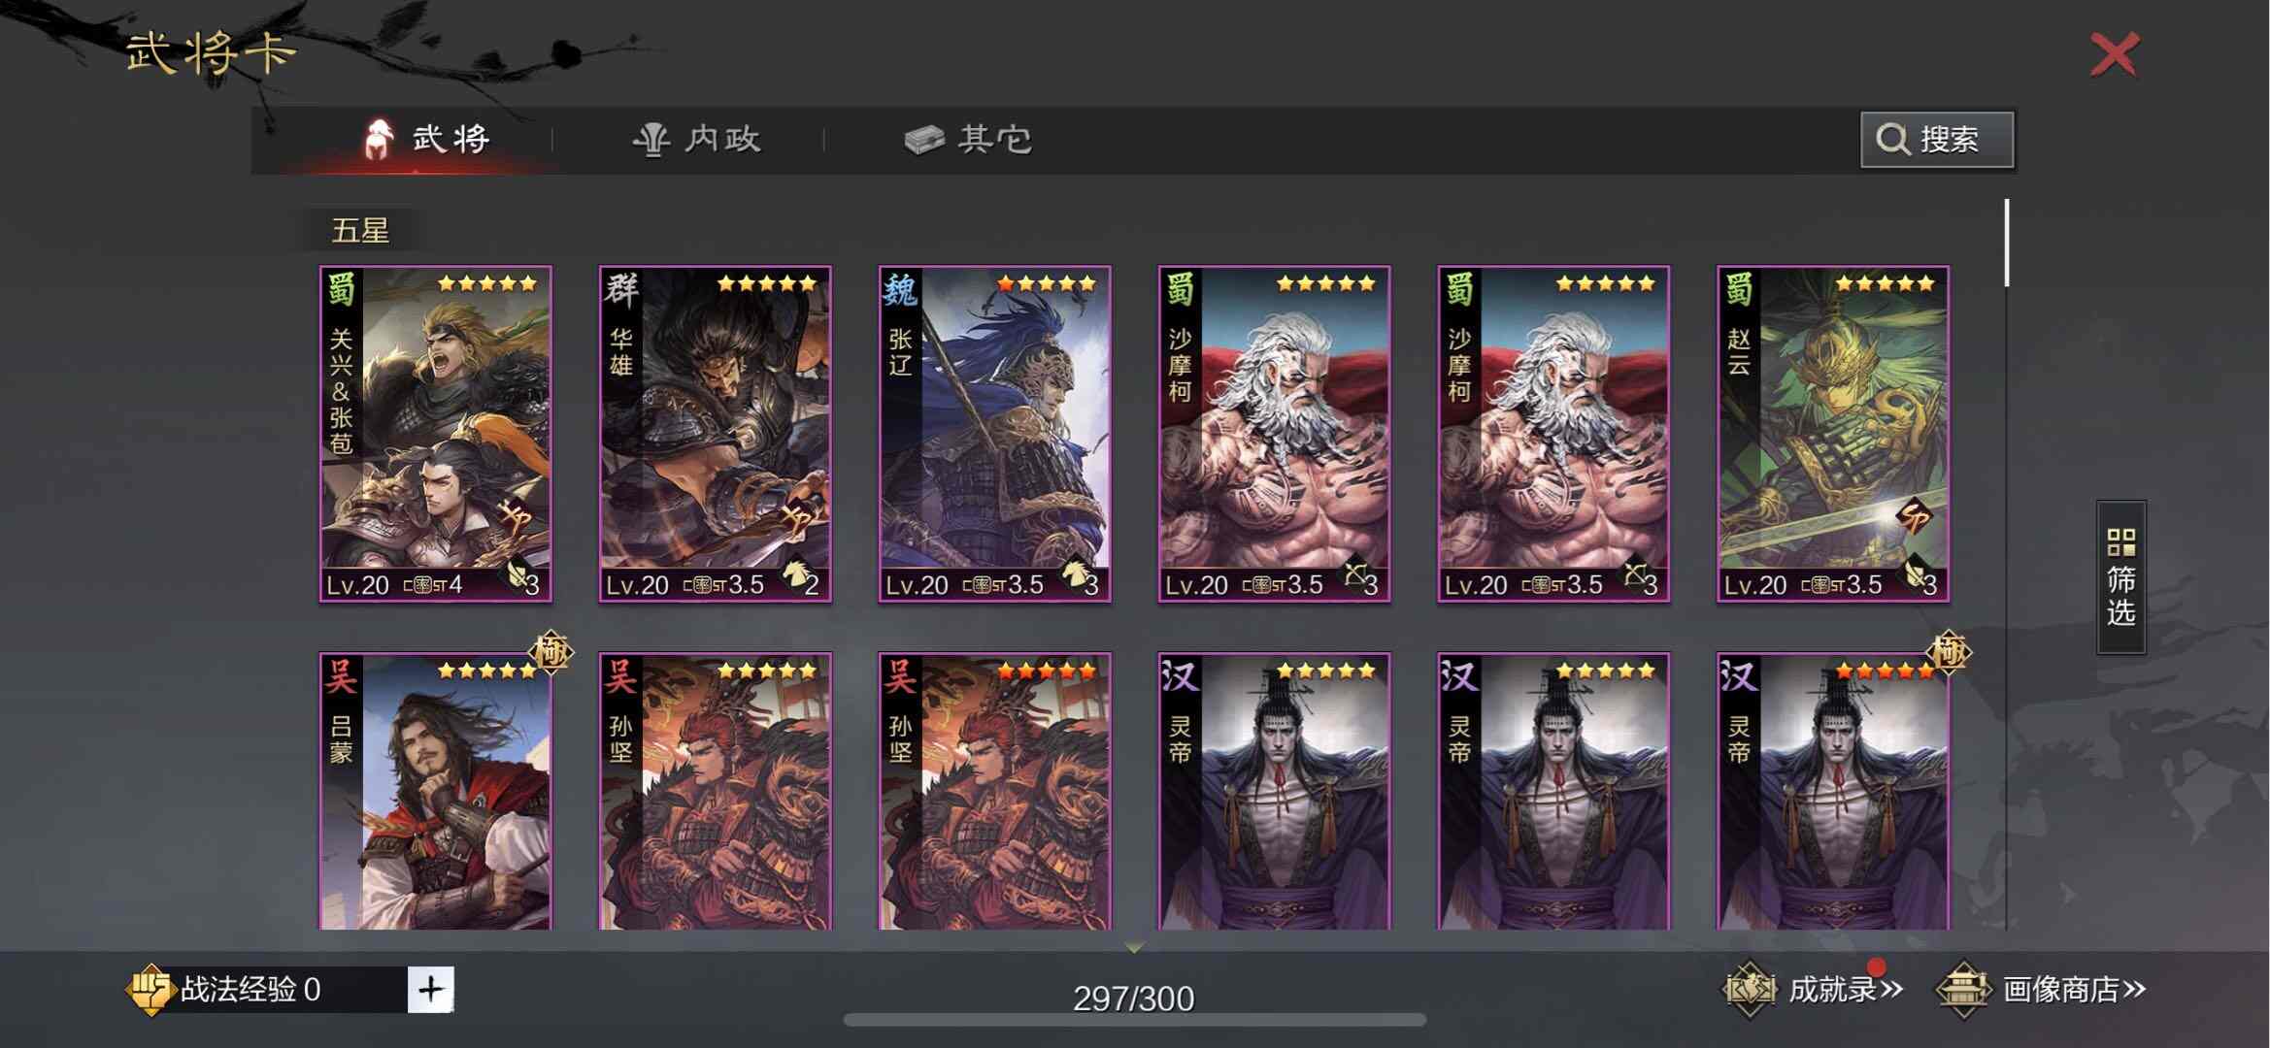The height and width of the screenshot is (1048, 2270).
Task: View the 赵云 general card
Action: [1833, 434]
